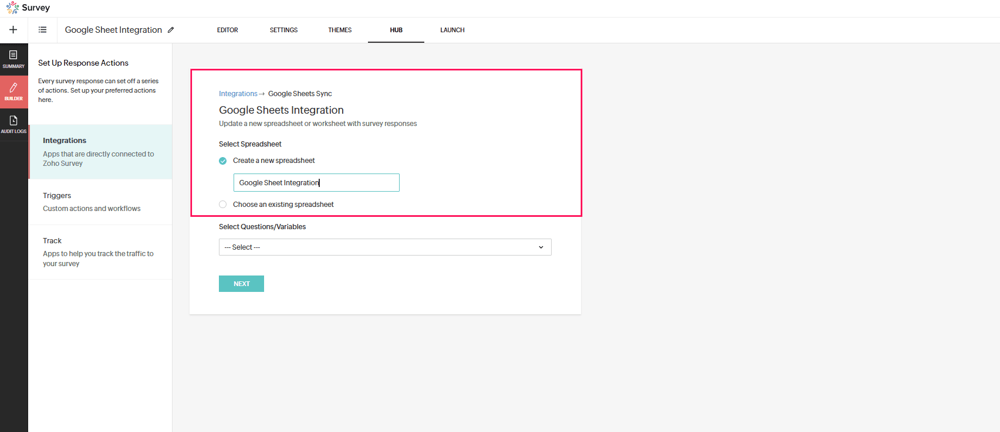Click the Select Spreadsheet label
Viewport: 1000px width, 432px height.
[x=250, y=144]
